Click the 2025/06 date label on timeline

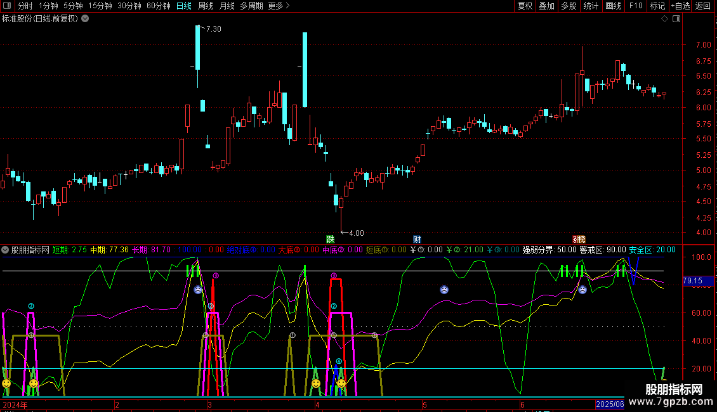[x=609, y=404]
